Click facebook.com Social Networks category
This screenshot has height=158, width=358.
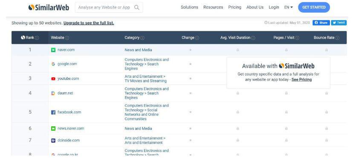pyautogui.click(x=147, y=112)
